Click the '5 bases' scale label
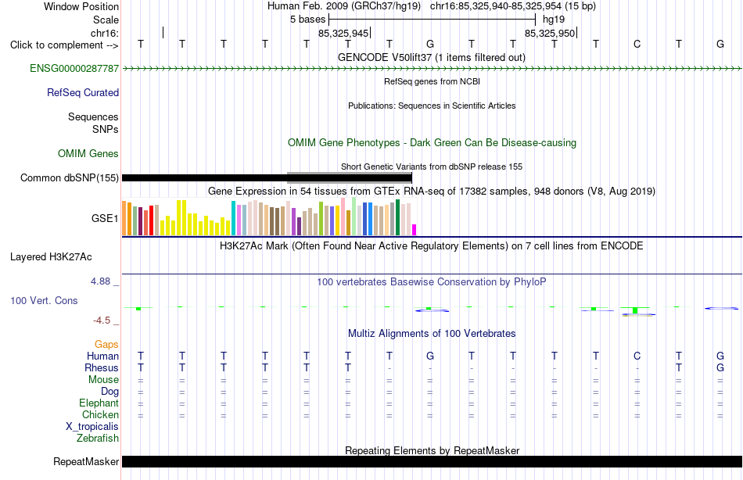743x480 pixels. pyautogui.click(x=308, y=20)
